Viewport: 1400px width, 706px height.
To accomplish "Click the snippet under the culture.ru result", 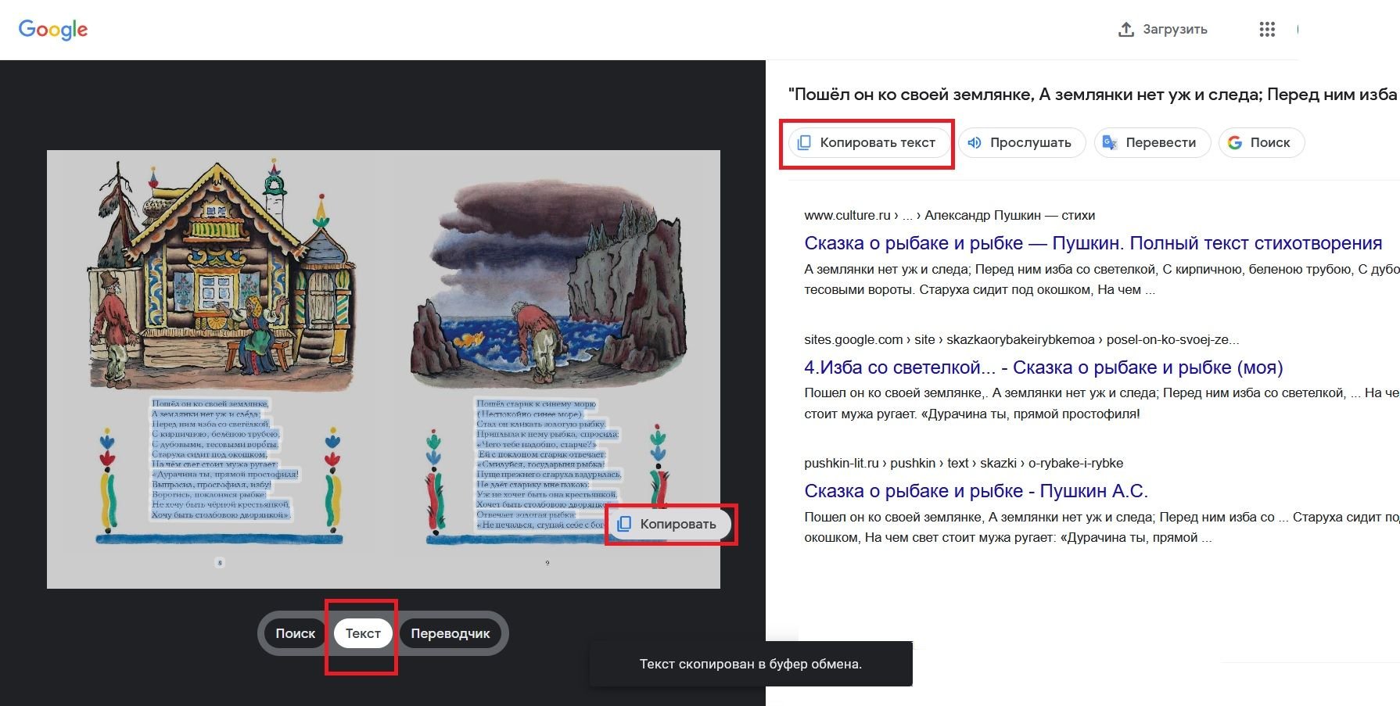I will [1101, 279].
